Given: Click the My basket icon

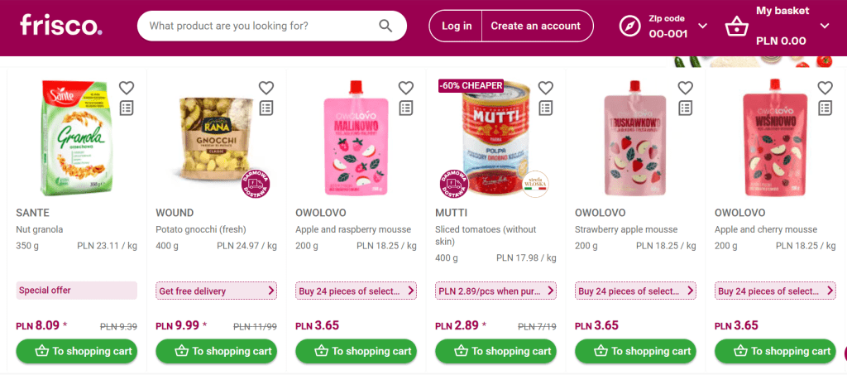Looking at the screenshot, I should pyautogui.click(x=736, y=26).
